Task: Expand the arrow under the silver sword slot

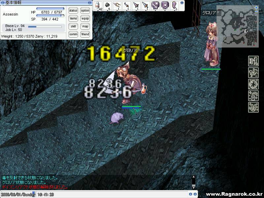Action: coord(146,11)
